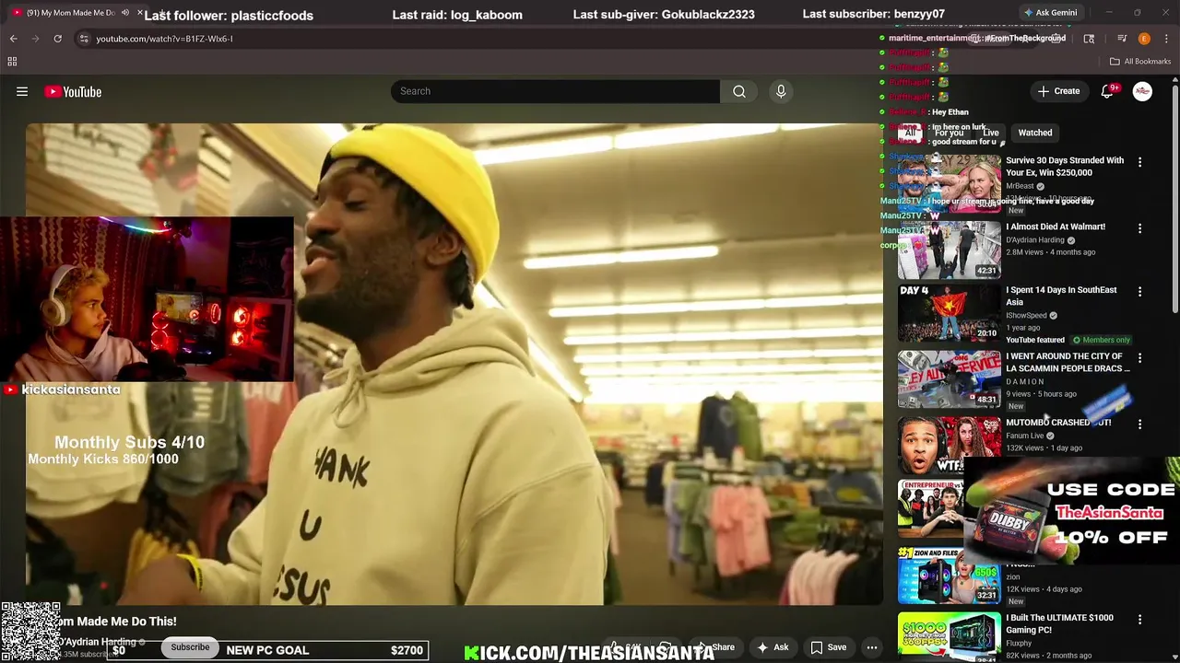
Task: Click the Members only badge
Action: (x=1102, y=340)
